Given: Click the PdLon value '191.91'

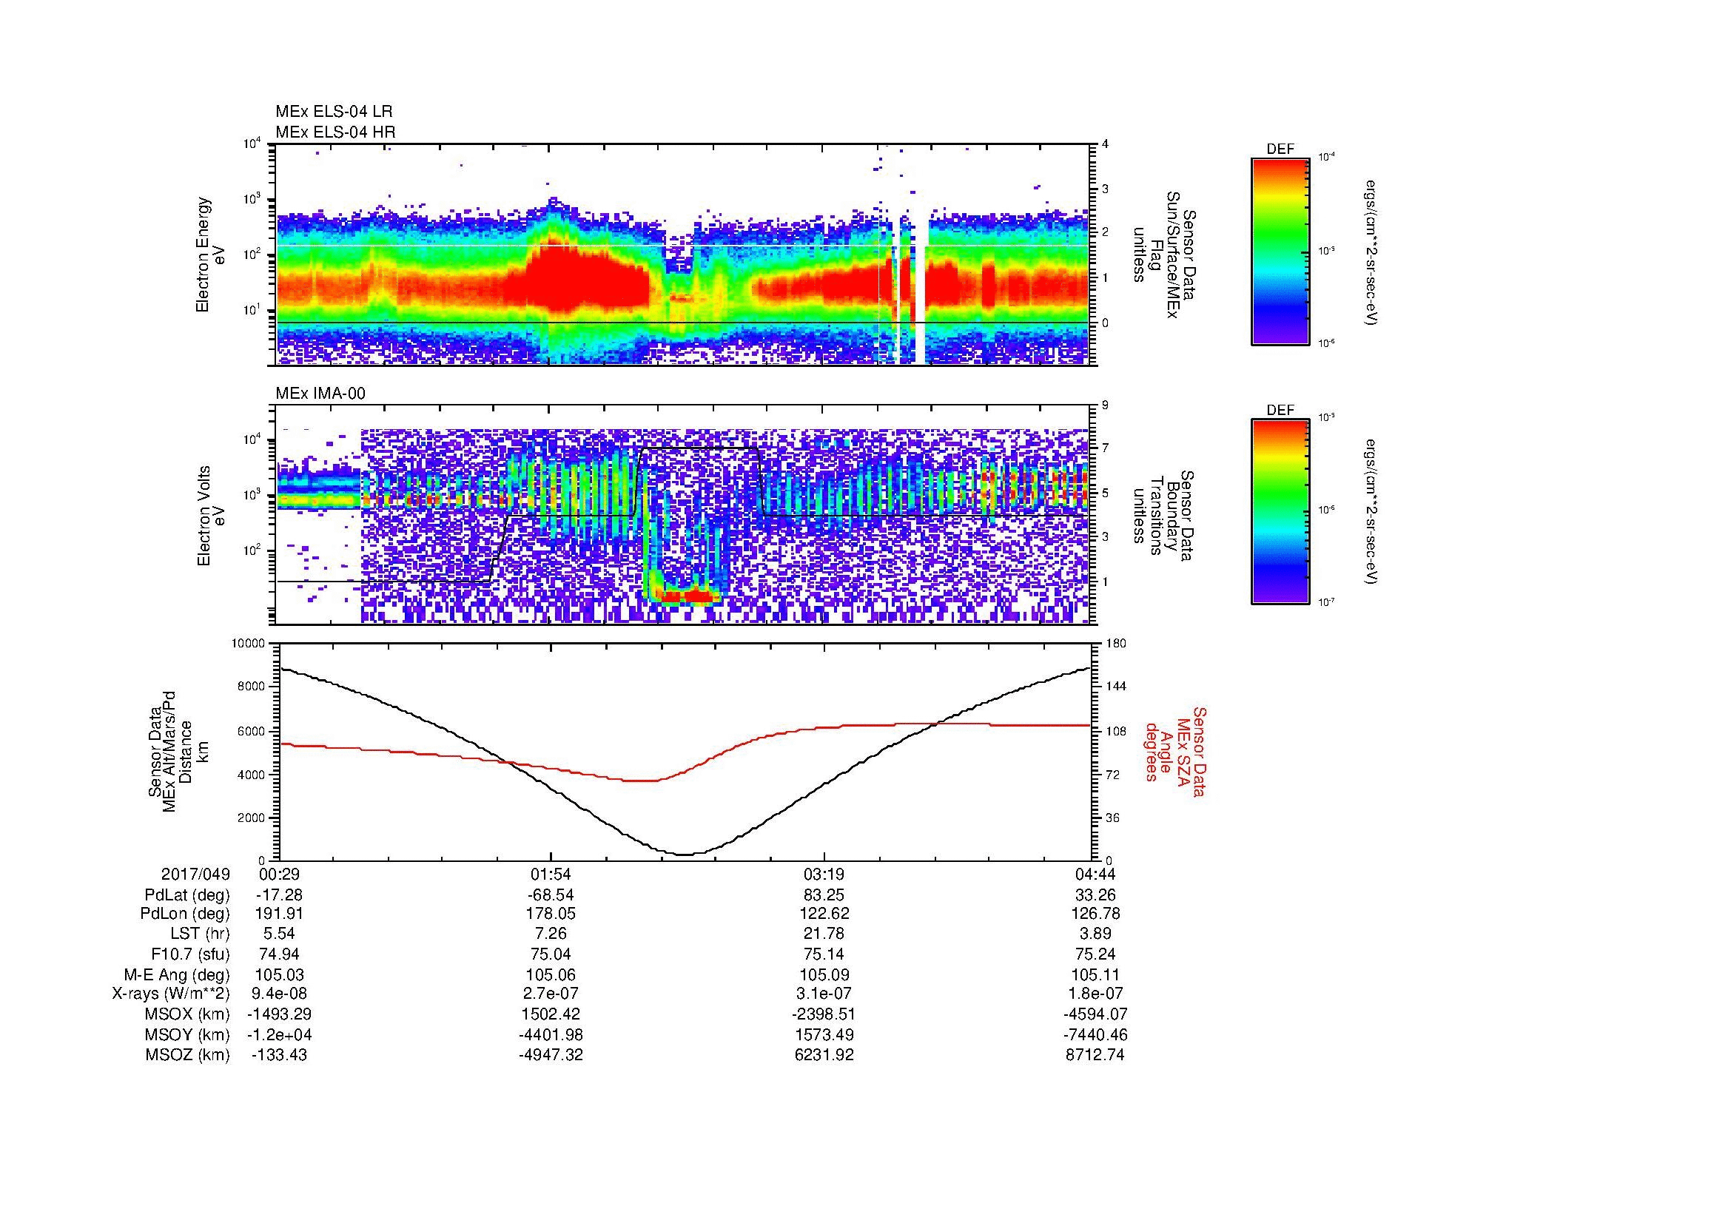Looking at the screenshot, I should pos(279,914).
